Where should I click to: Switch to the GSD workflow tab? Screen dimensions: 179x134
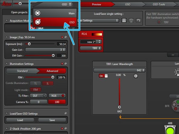[x=128, y=5]
